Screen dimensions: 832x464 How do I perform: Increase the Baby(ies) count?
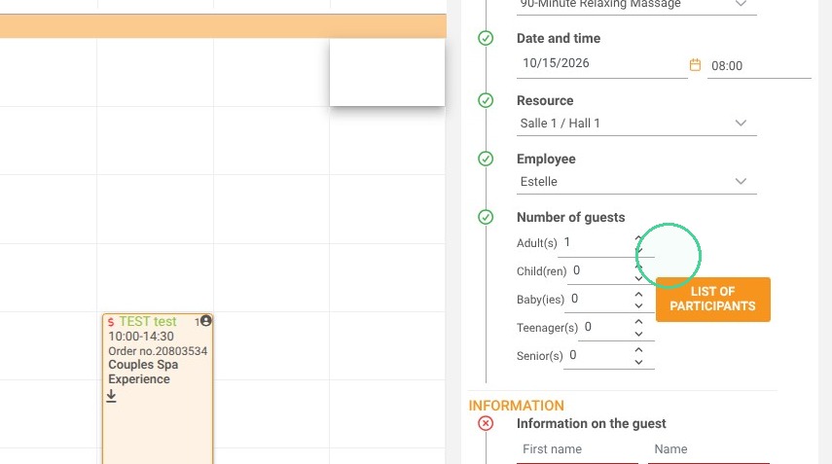pos(639,294)
